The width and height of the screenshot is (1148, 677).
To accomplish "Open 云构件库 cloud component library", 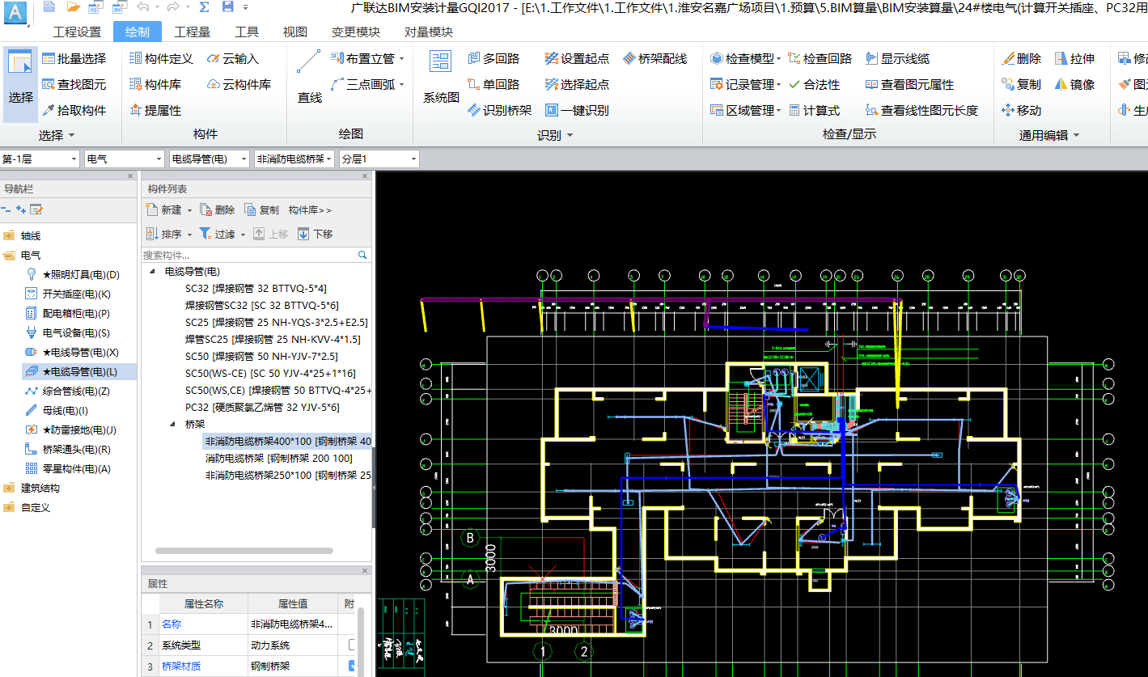I will (x=239, y=84).
